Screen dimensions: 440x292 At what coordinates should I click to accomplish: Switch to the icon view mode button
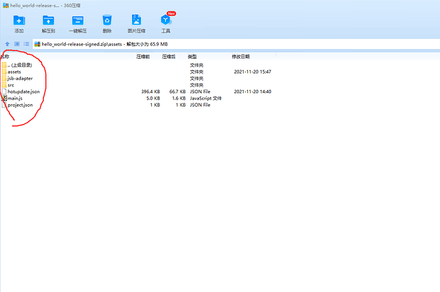[17, 44]
